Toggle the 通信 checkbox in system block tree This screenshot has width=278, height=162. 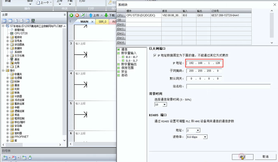119,49
